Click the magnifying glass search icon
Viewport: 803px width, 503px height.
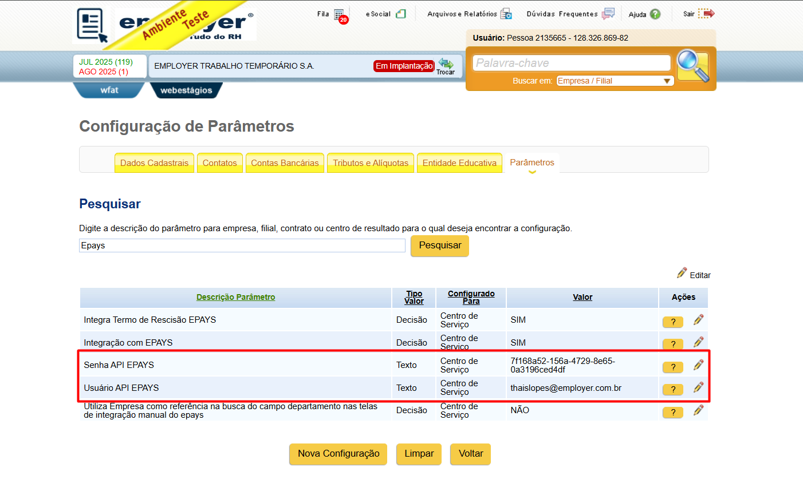(x=693, y=65)
